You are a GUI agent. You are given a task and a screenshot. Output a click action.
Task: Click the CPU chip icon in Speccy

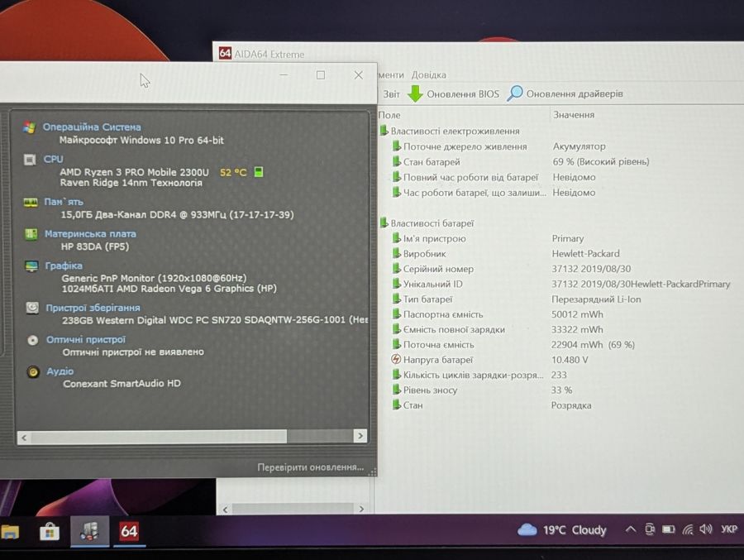(x=30, y=160)
